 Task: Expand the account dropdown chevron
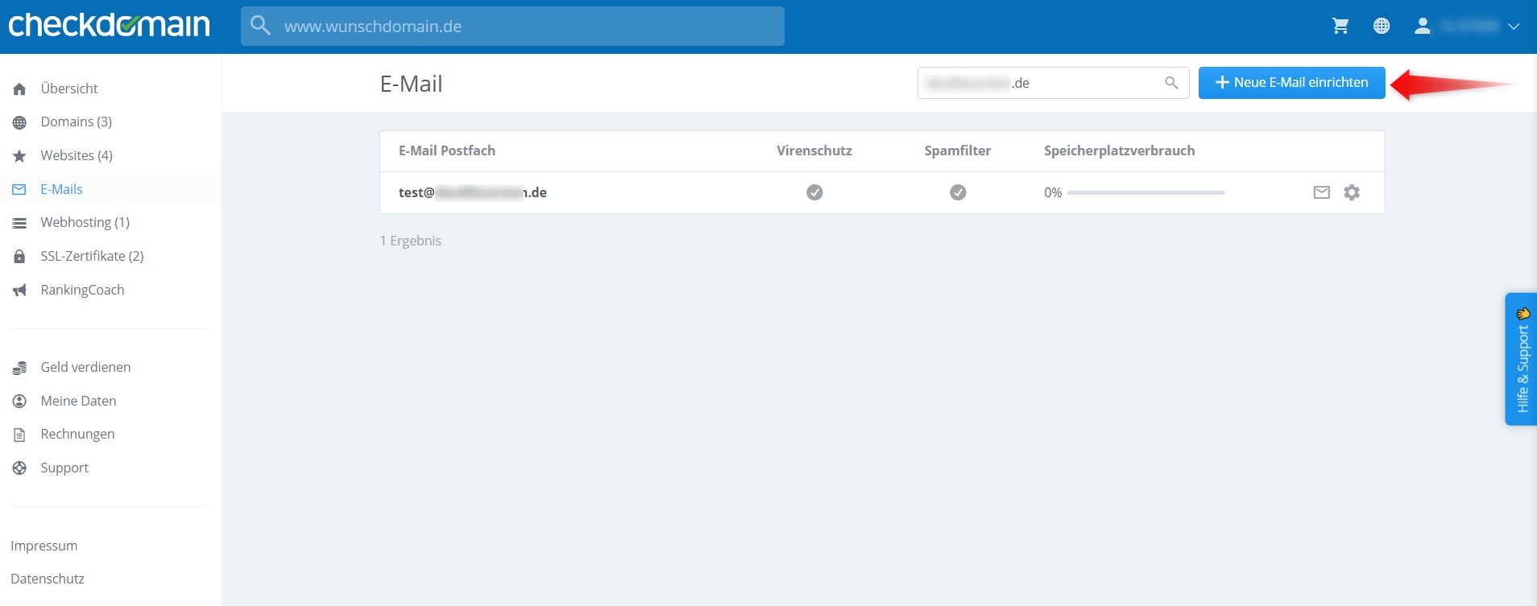1514,27
